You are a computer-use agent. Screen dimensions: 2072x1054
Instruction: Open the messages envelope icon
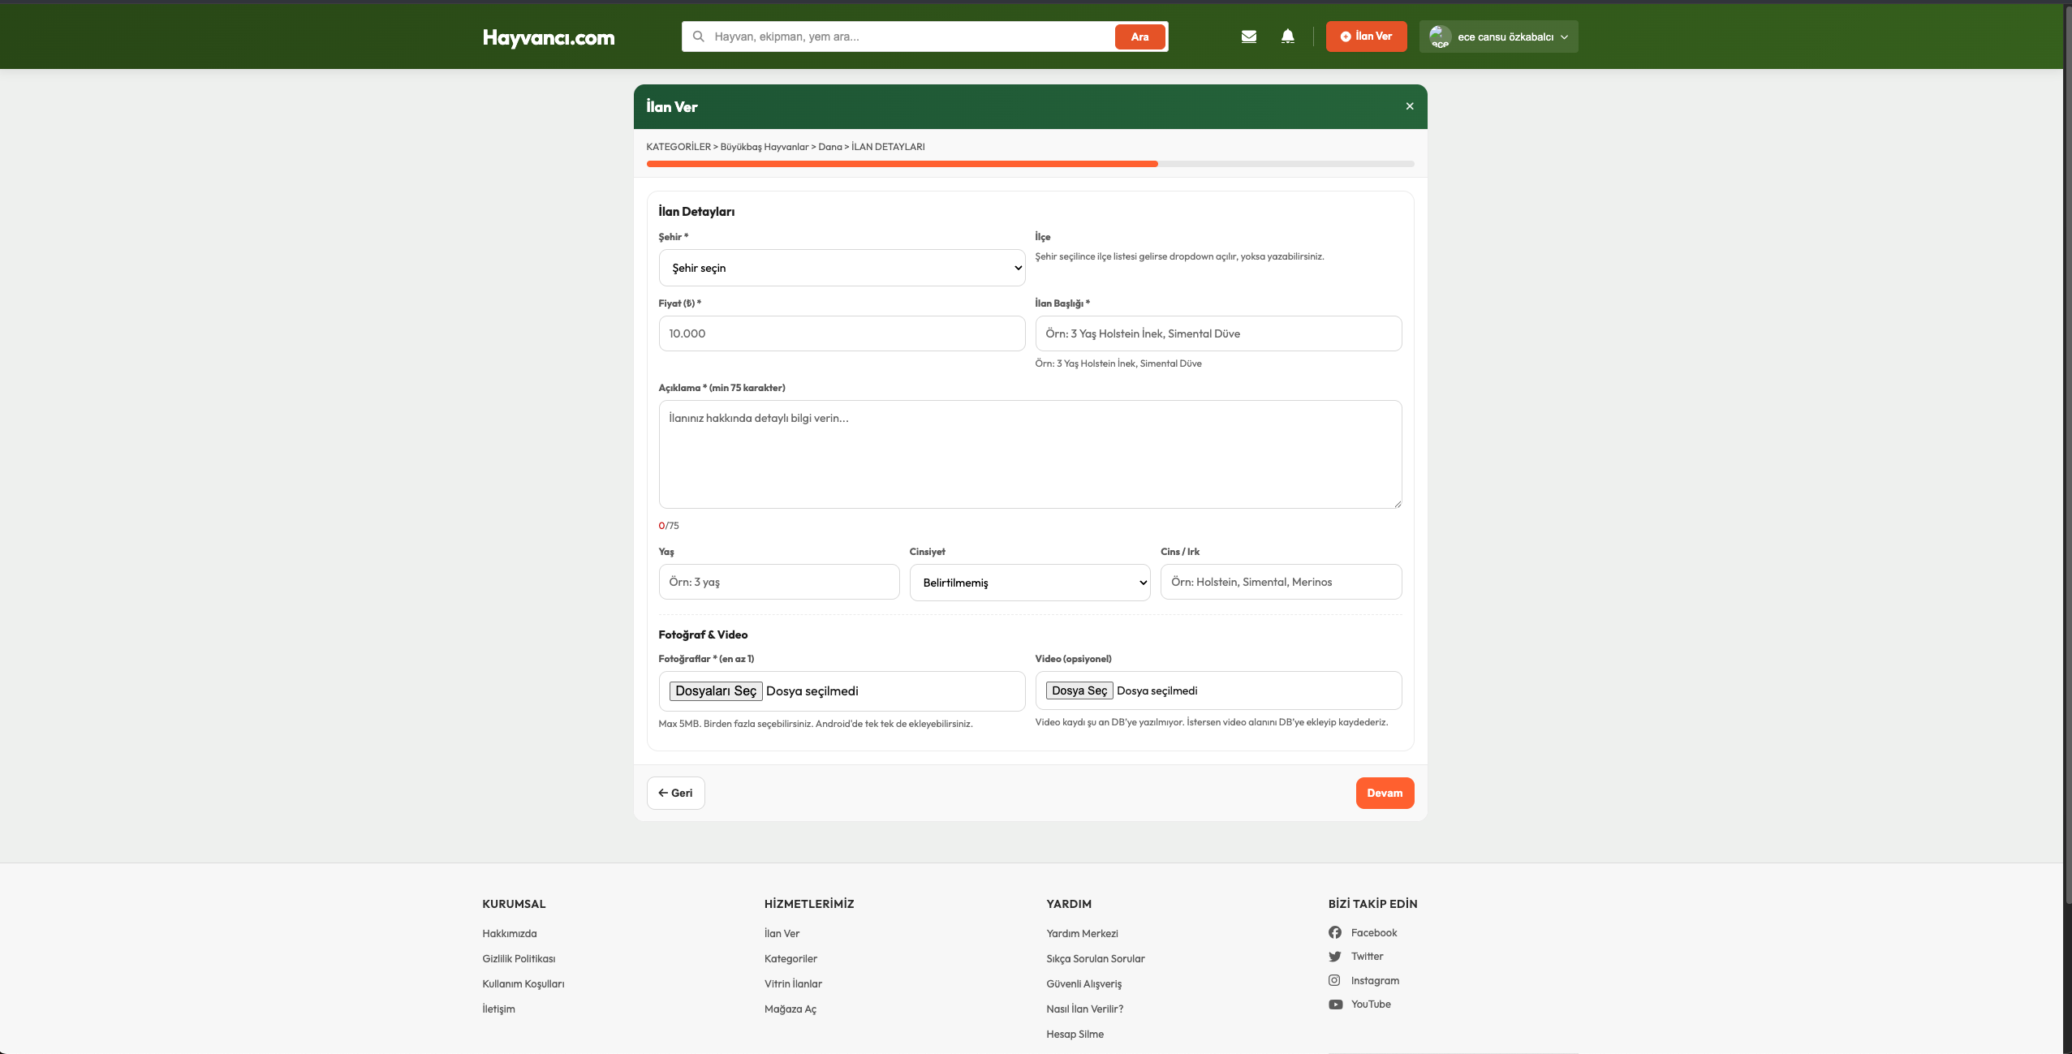pyautogui.click(x=1248, y=37)
